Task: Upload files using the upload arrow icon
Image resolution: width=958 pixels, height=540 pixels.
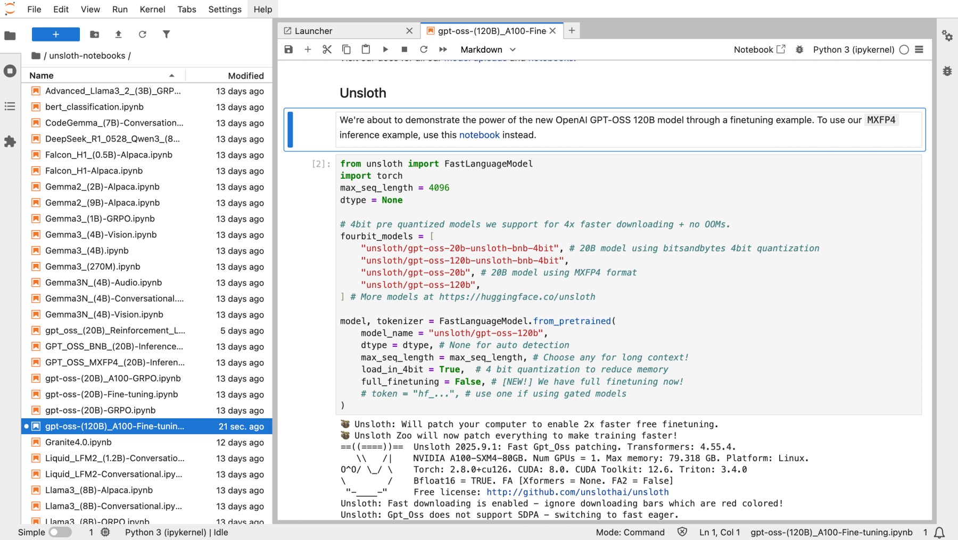Action: coord(118,35)
